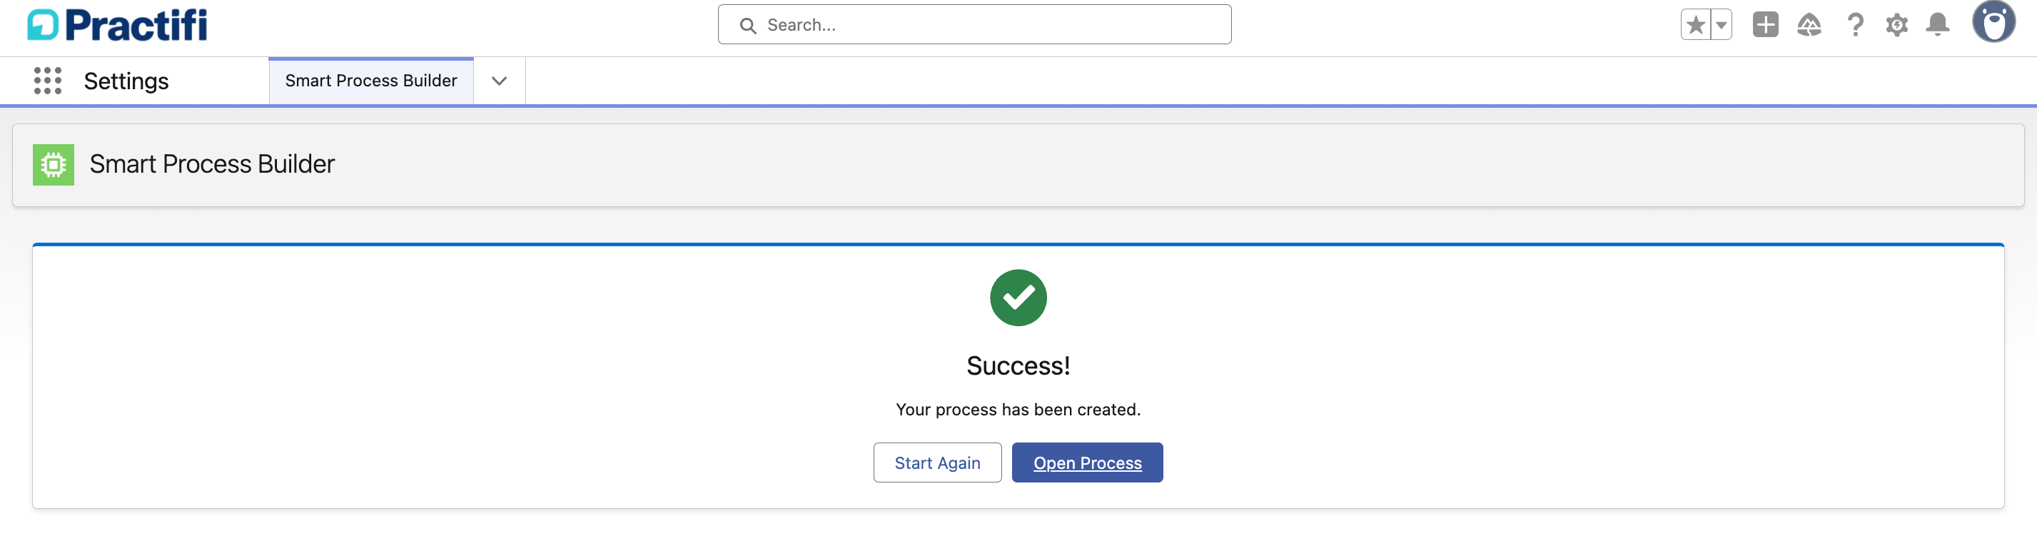Click the Practifi logo

pyautogui.click(x=117, y=24)
